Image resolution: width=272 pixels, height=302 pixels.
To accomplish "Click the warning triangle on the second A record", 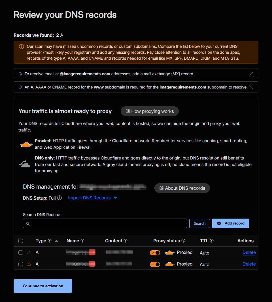I will (x=29, y=264).
